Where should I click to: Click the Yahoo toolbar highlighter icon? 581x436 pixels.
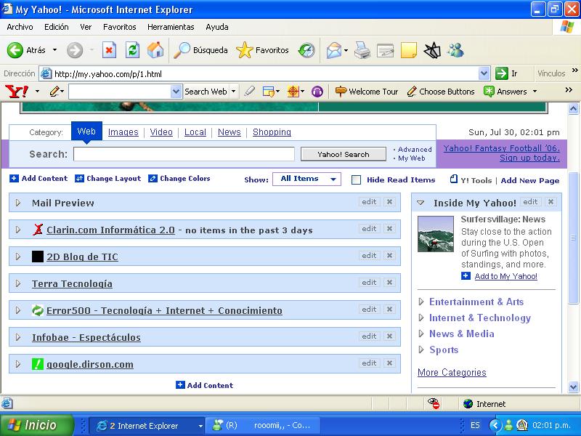[250, 92]
